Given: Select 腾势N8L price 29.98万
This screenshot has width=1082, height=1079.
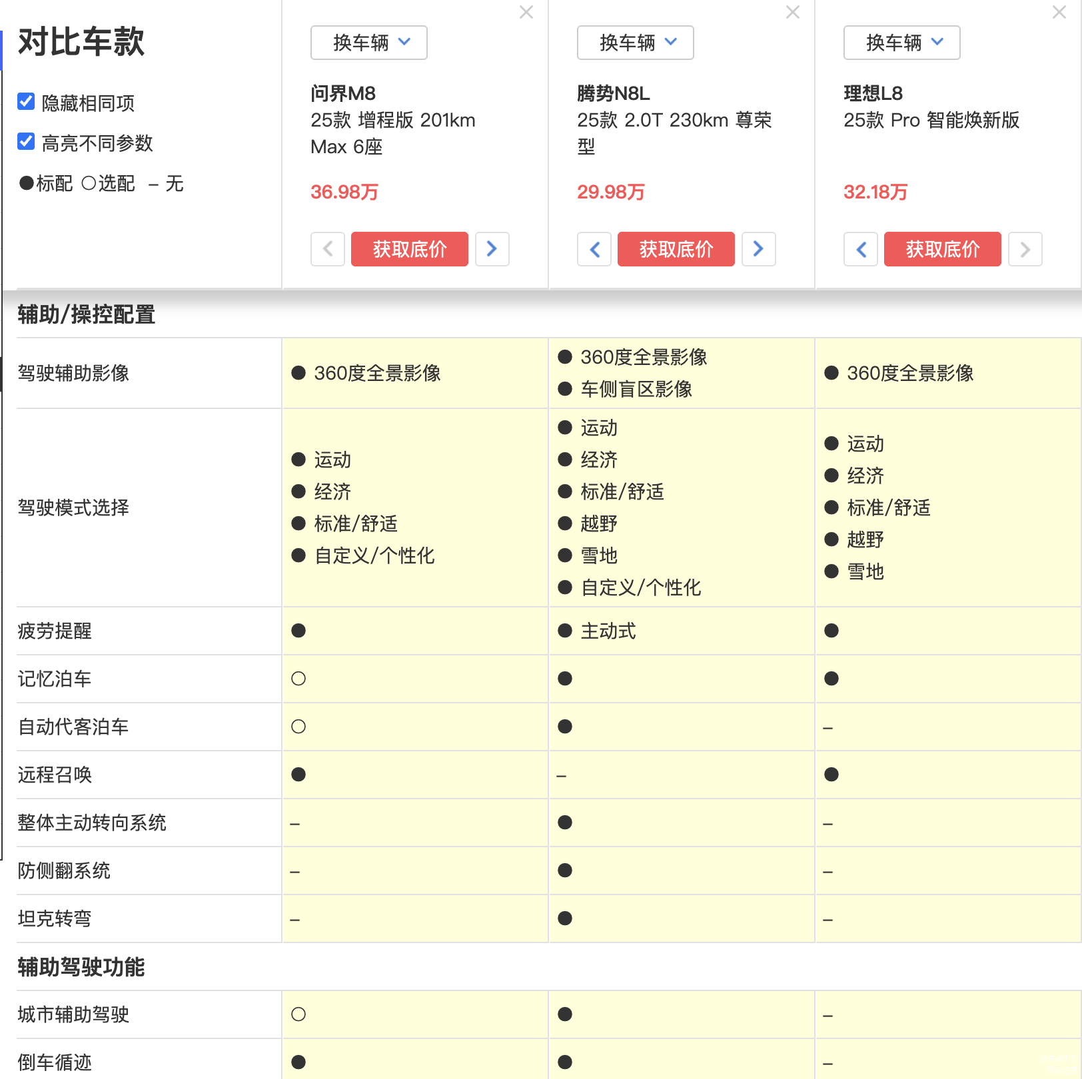Looking at the screenshot, I should (x=611, y=192).
